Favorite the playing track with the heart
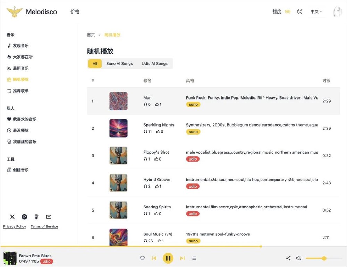The height and width of the screenshot is (267, 347). click(x=142, y=258)
